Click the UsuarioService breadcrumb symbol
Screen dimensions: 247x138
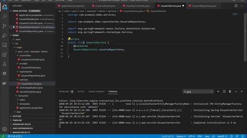[156, 11]
